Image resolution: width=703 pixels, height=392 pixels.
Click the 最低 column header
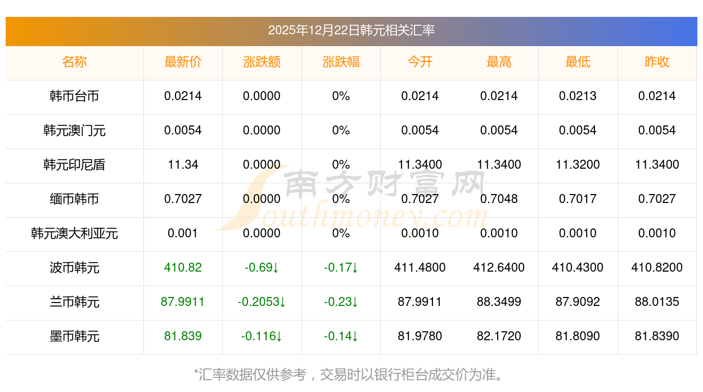(578, 62)
